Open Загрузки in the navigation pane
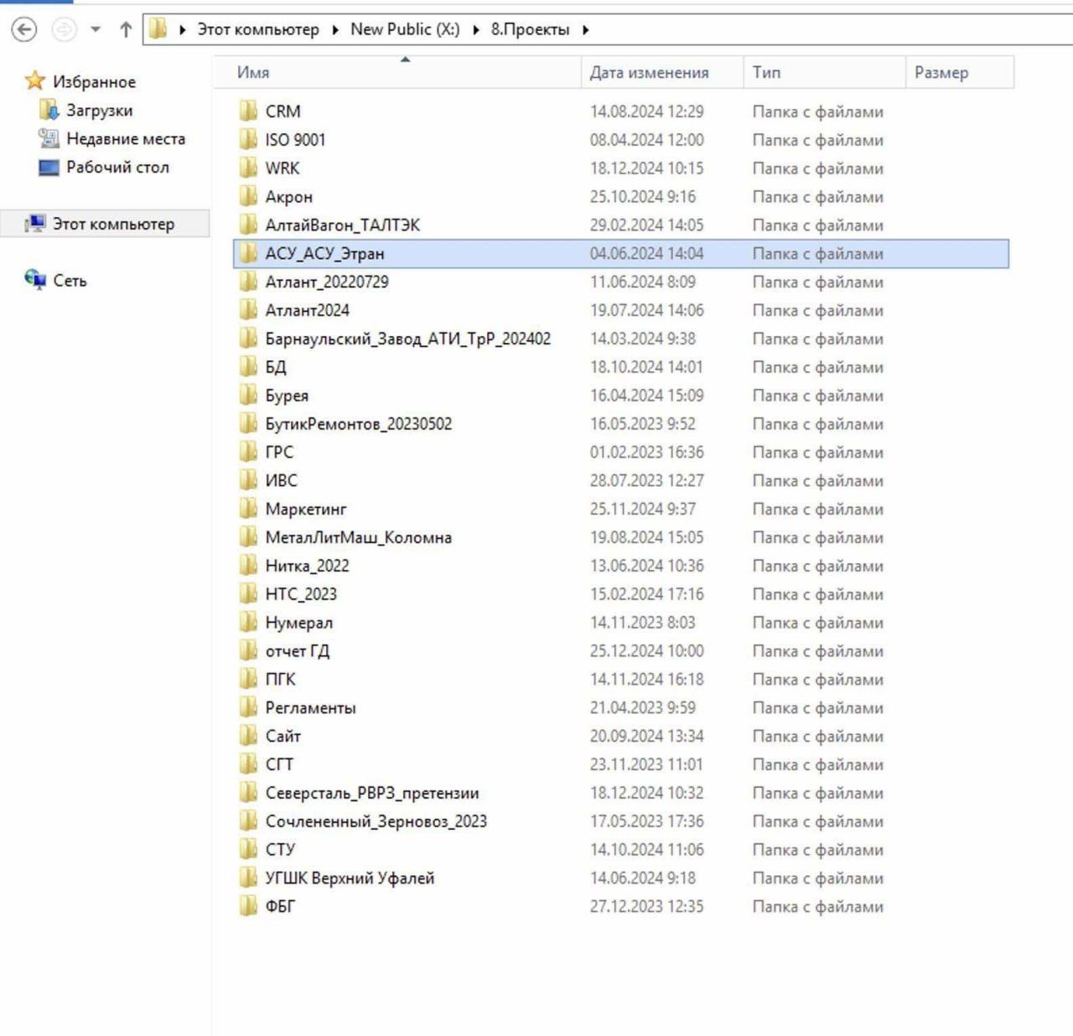Image resolution: width=1073 pixels, height=1036 pixels. tap(99, 111)
